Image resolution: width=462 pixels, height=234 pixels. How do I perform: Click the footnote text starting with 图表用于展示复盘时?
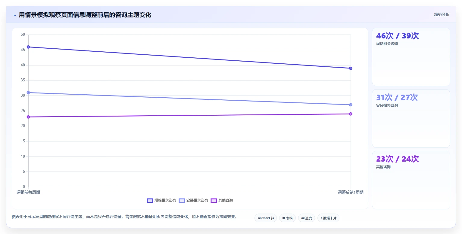[x=124, y=217]
